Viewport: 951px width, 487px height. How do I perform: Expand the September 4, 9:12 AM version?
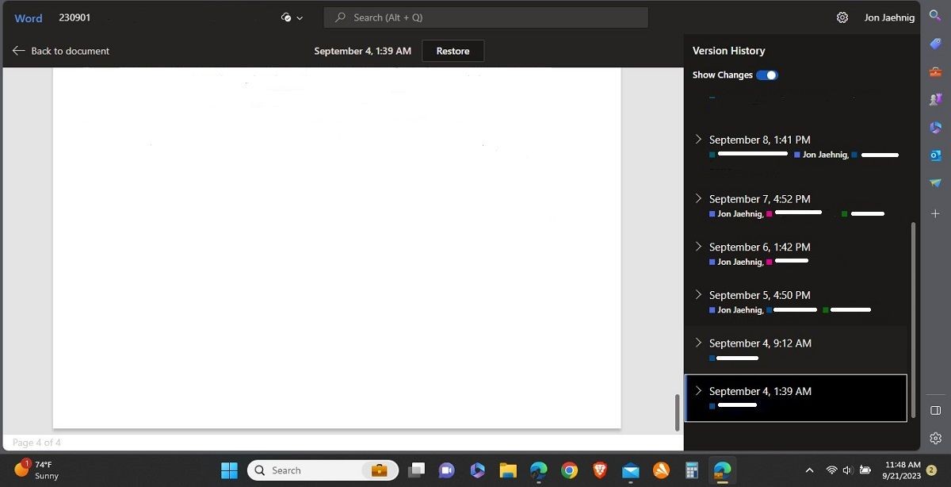698,343
